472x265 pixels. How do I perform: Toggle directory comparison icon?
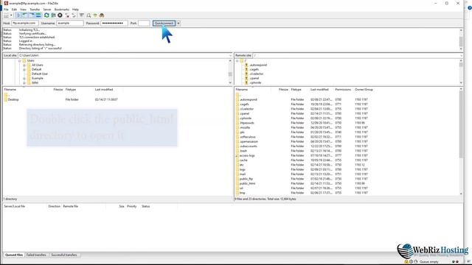88,15
